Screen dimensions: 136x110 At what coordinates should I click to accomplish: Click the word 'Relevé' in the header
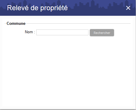point(18,8)
